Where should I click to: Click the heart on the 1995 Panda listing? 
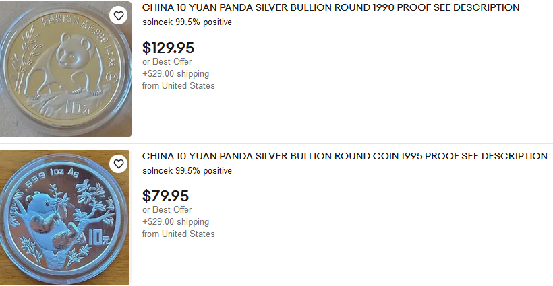pos(118,164)
